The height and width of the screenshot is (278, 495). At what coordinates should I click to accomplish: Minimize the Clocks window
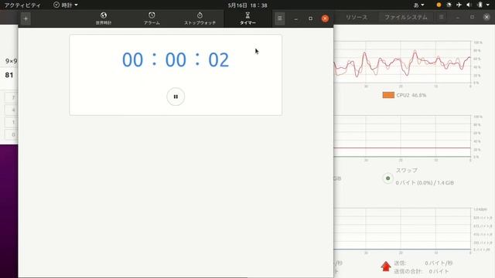tap(295, 19)
